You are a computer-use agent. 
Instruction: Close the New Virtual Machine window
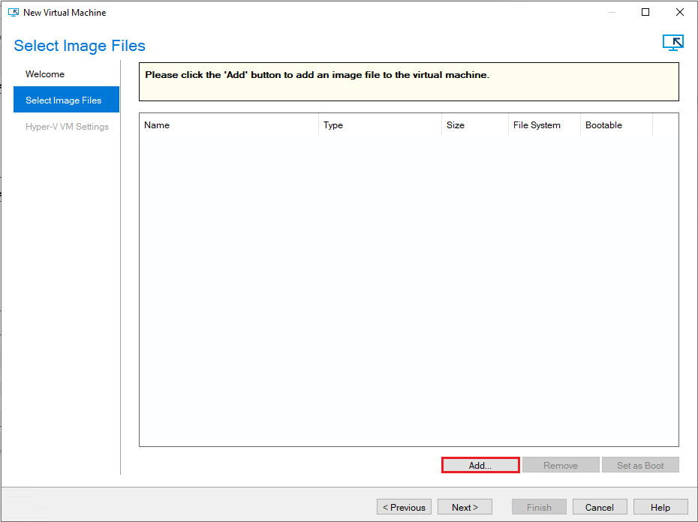pos(679,12)
